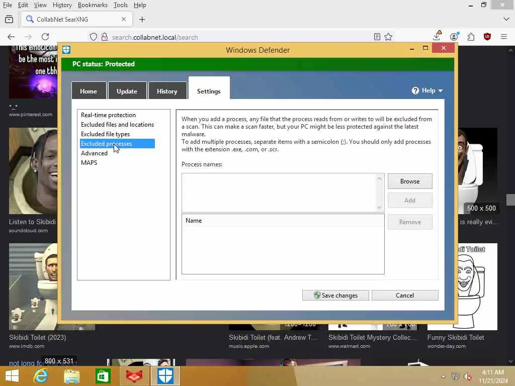Viewport: 515px width, 386px height.
Task: Click the network tray icon
Action: click(455, 376)
